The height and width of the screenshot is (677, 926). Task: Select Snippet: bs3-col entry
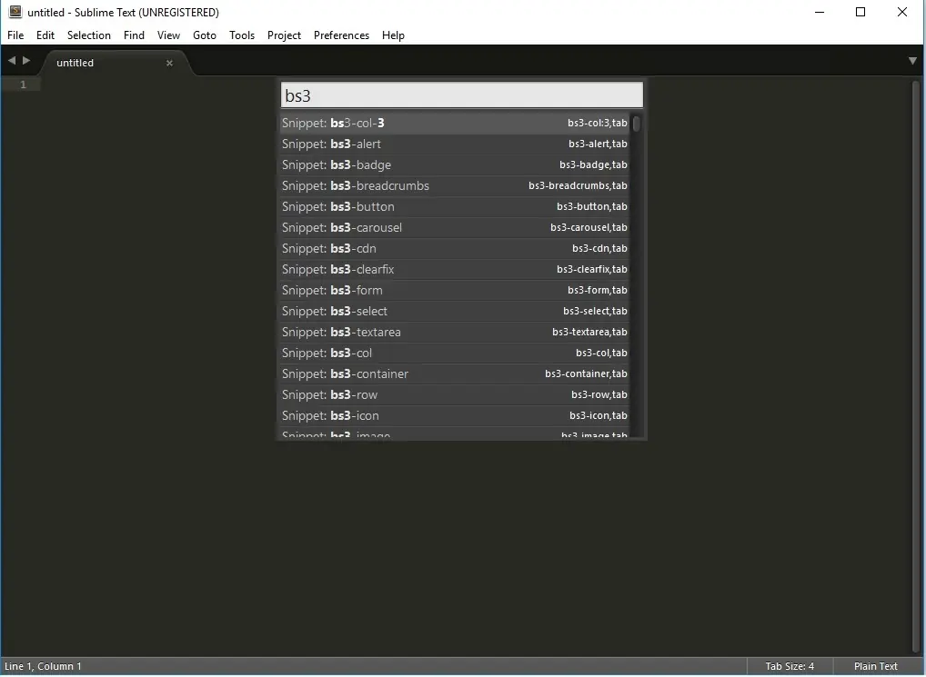(x=455, y=353)
